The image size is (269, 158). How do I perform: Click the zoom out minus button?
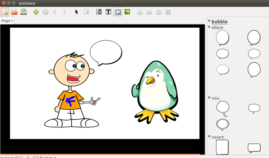click(x=149, y=12)
